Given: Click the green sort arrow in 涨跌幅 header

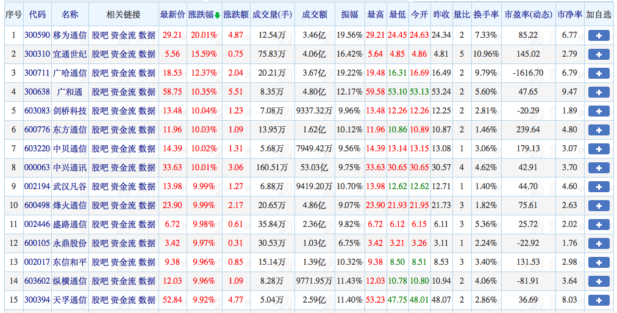Looking at the screenshot, I should (217, 16).
